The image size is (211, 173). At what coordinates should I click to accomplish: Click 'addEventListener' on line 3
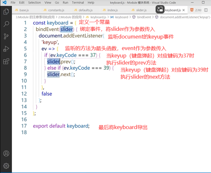[83, 36]
